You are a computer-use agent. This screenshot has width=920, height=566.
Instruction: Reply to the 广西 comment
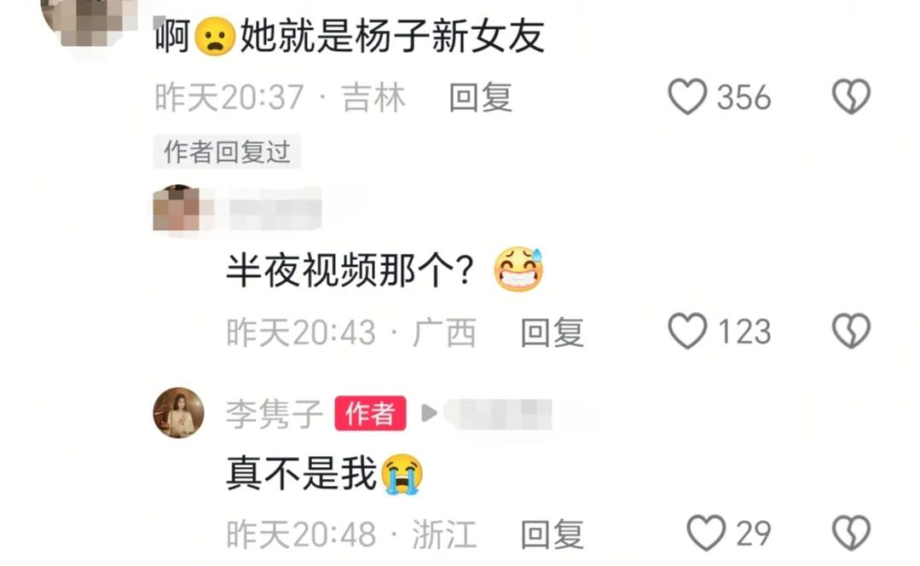click(x=553, y=332)
